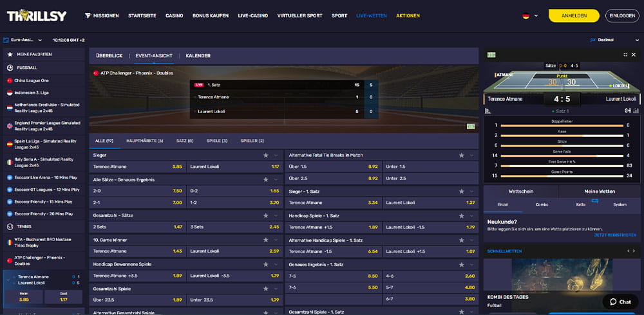Image resolution: width=644 pixels, height=315 pixels.
Task: Open the Dezimal odds format dropdown
Action: click(614, 40)
